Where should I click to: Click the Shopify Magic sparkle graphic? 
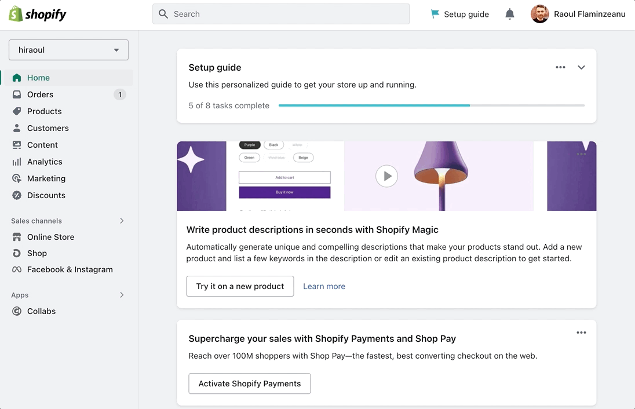191,159
